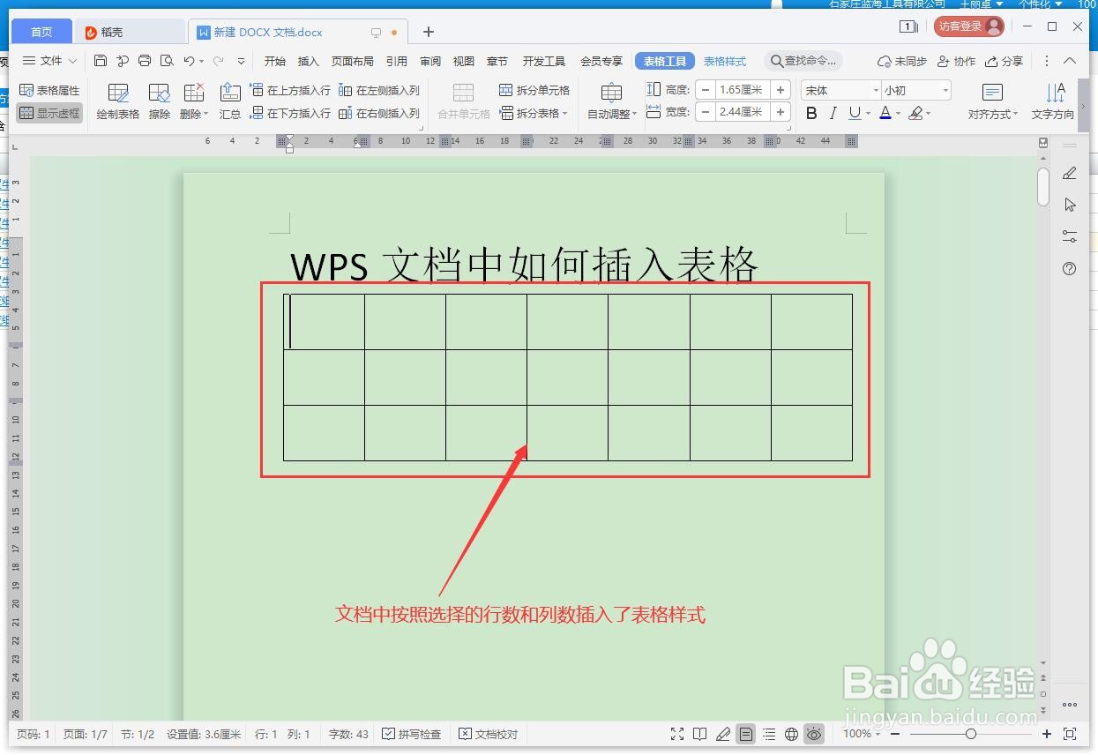Insert a row above with 在上方插入行
This screenshot has height=755, width=1098.
click(290, 90)
